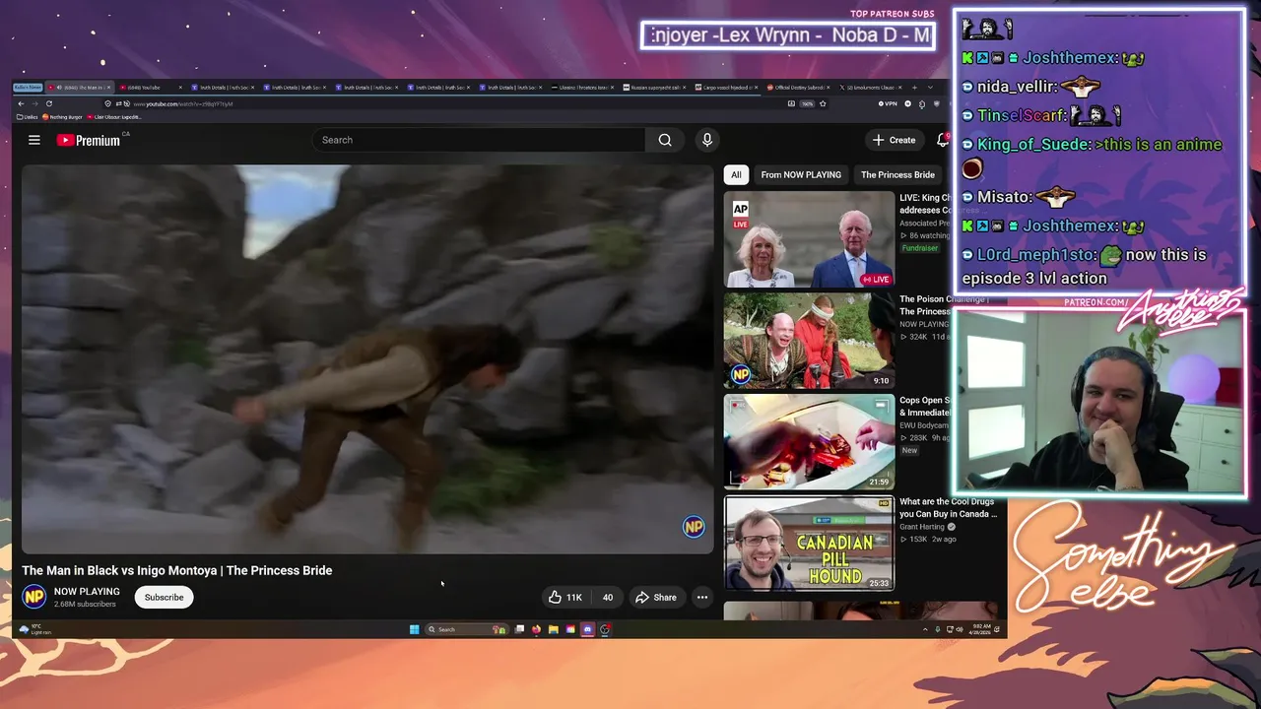
Task: Open a new browser tab with plus
Action: [x=913, y=88]
